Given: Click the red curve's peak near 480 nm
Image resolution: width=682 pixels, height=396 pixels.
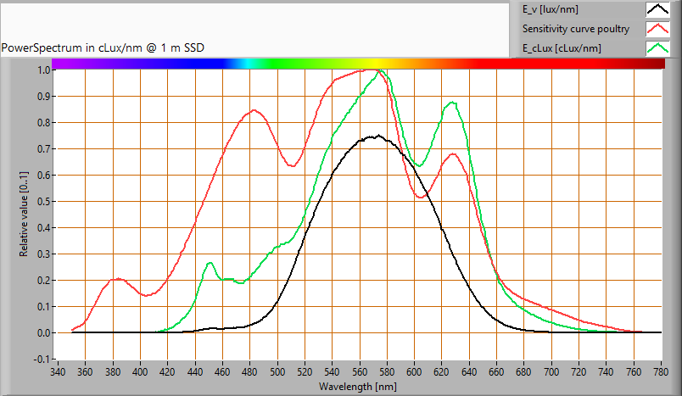Looking at the screenshot, I should coord(253,111).
